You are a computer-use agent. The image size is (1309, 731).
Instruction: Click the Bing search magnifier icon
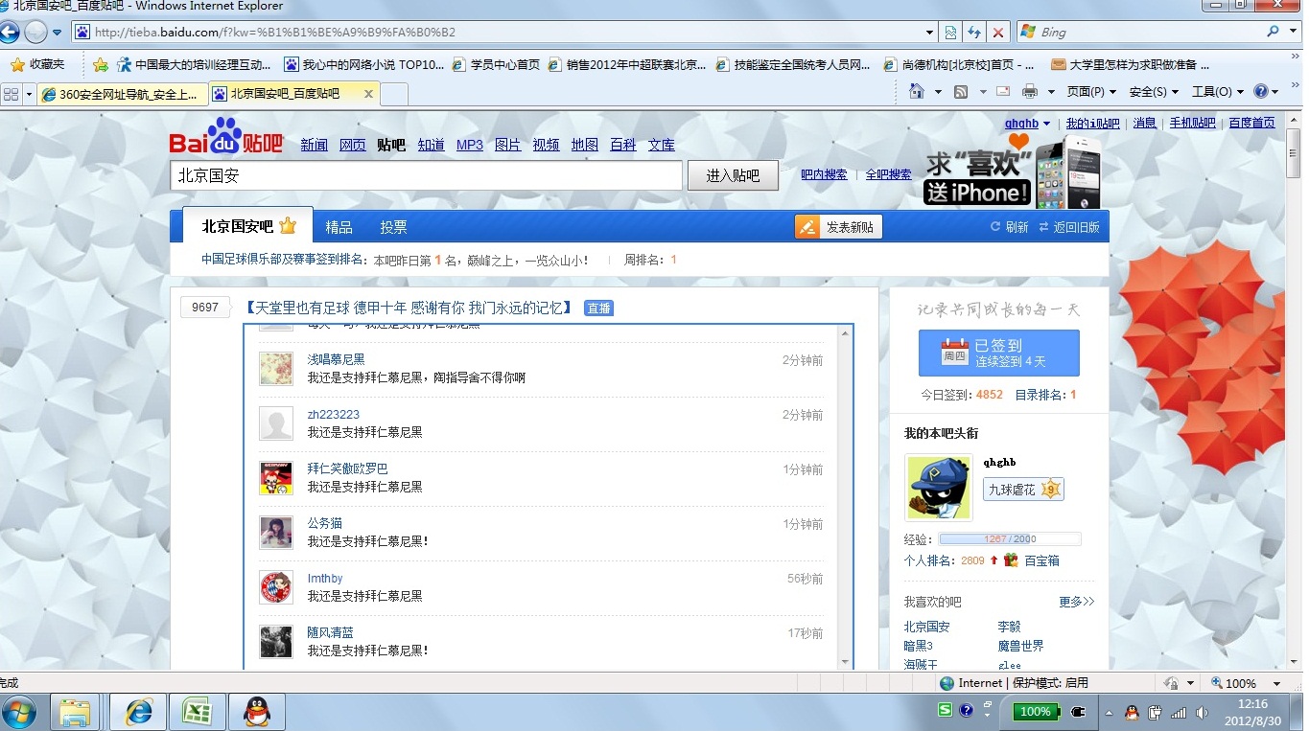[1273, 32]
